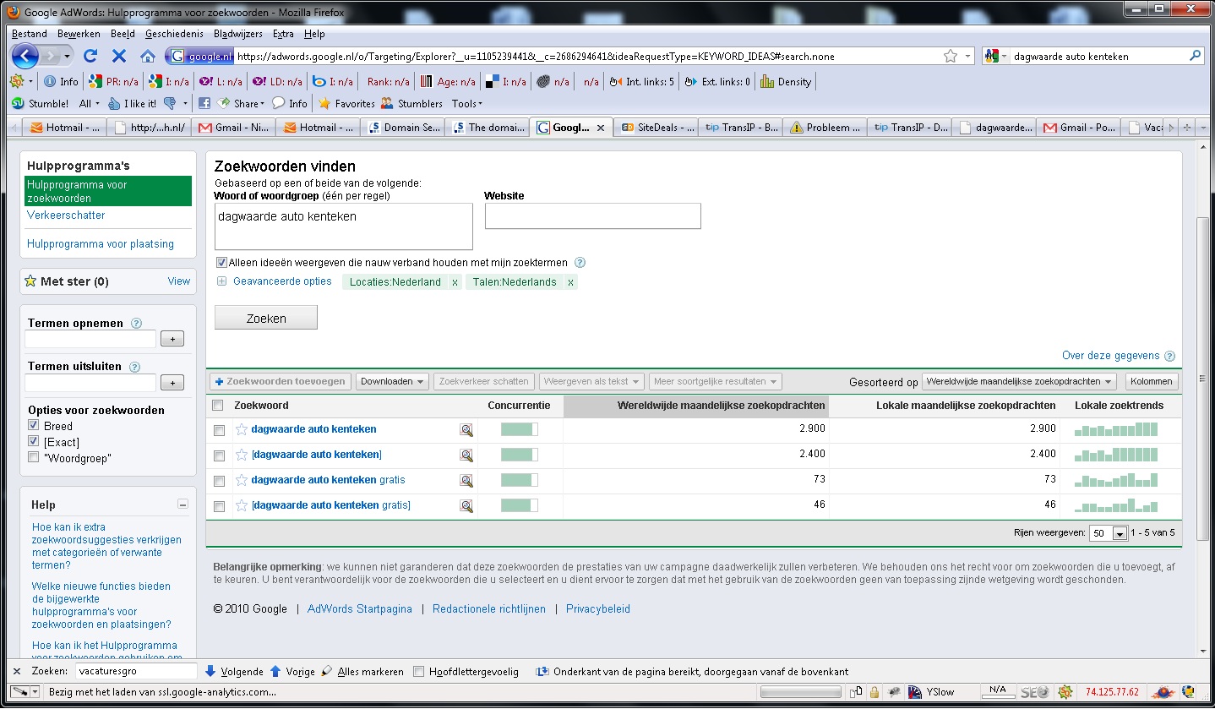Uncheck the [Exact] match option

33,442
